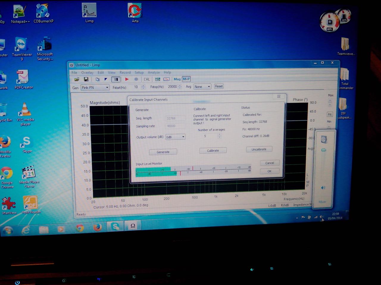Open the Skype desktop icon
This screenshot has width=381, height=285.
click(27, 145)
